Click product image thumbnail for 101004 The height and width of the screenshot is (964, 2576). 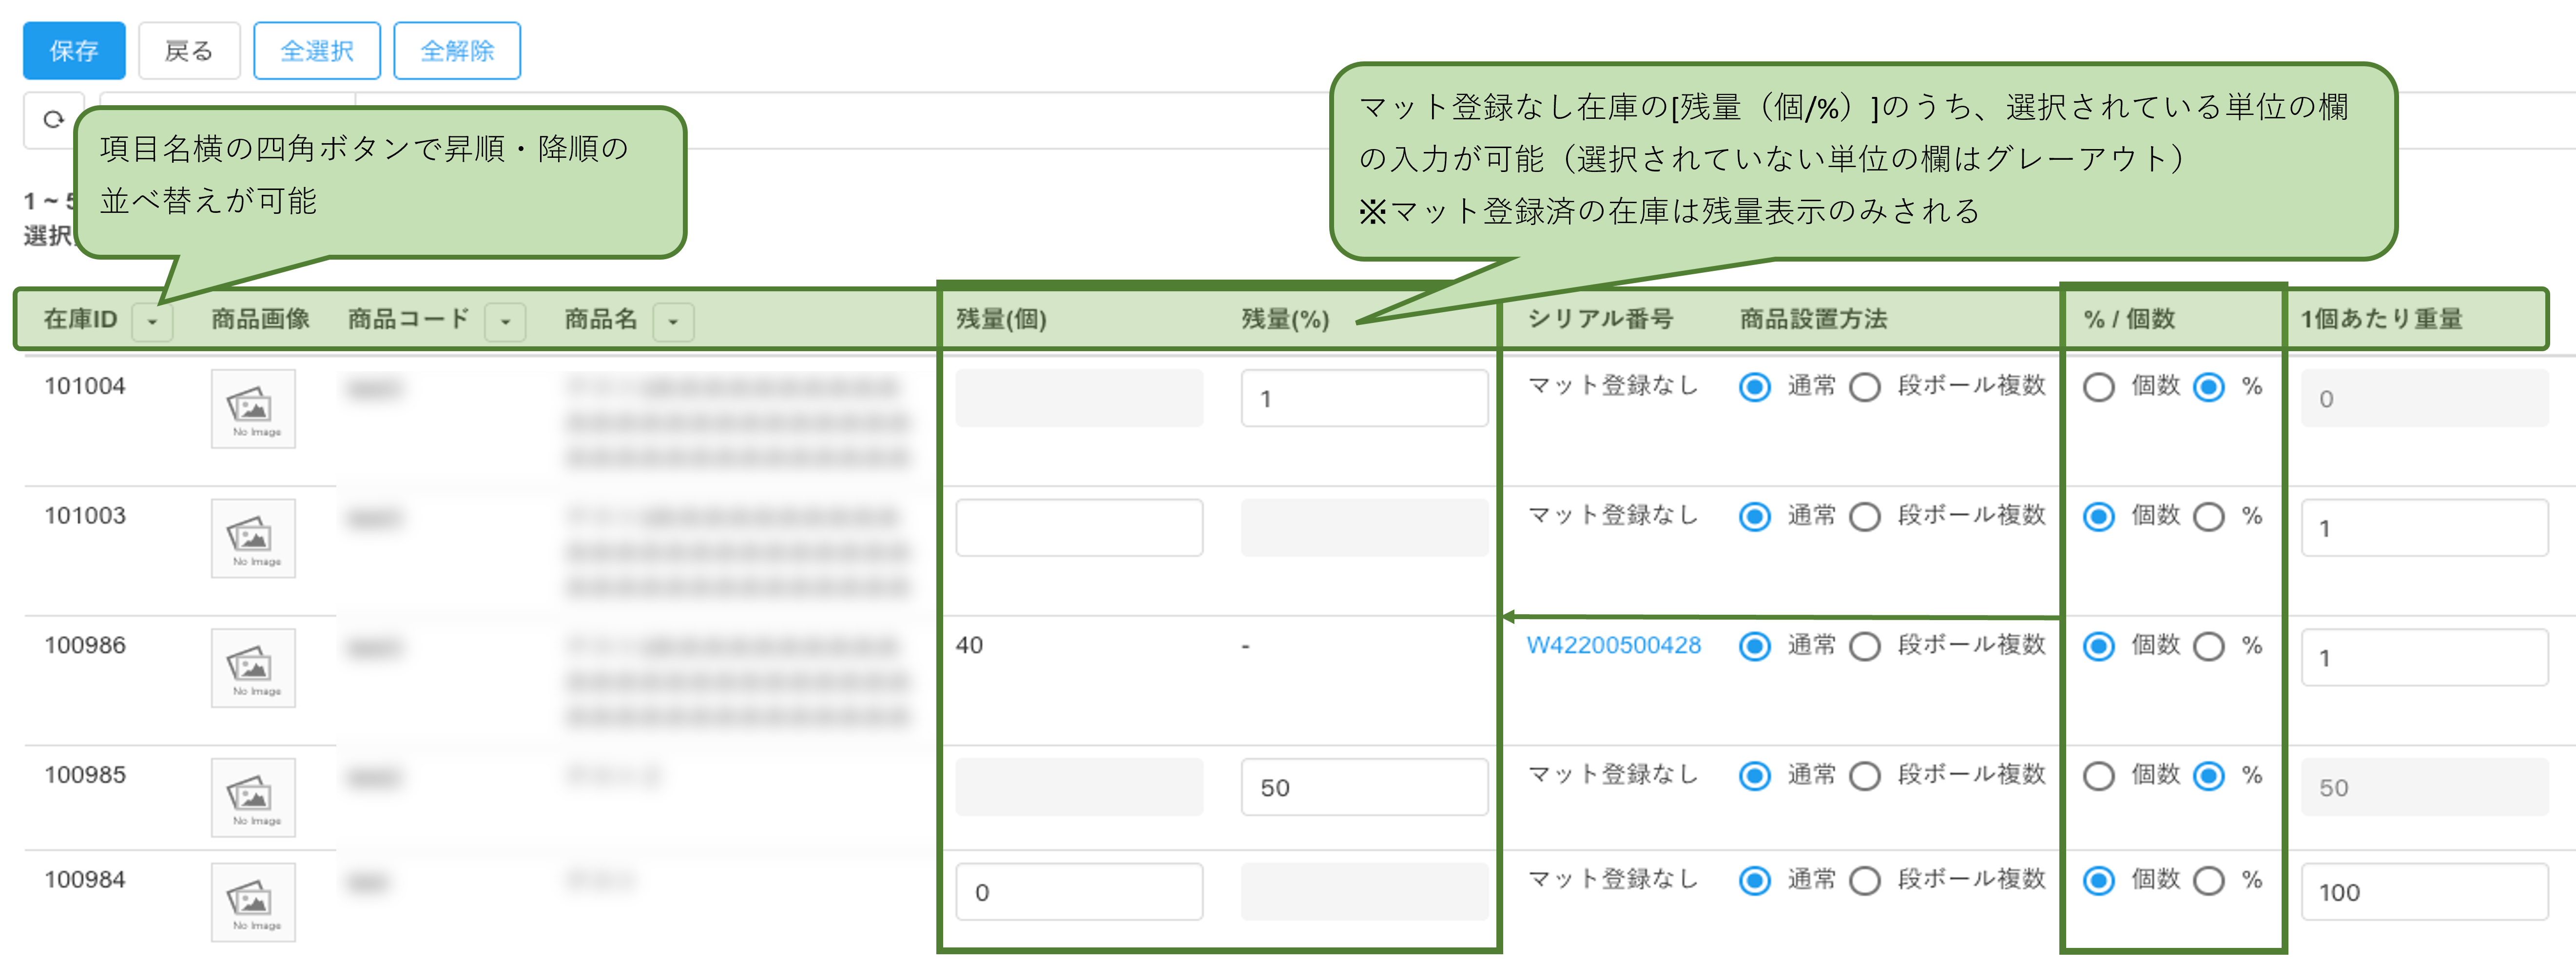[x=253, y=409]
